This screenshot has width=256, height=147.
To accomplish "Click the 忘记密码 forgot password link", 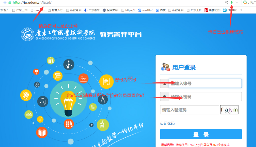I will click(x=167, y=123).
